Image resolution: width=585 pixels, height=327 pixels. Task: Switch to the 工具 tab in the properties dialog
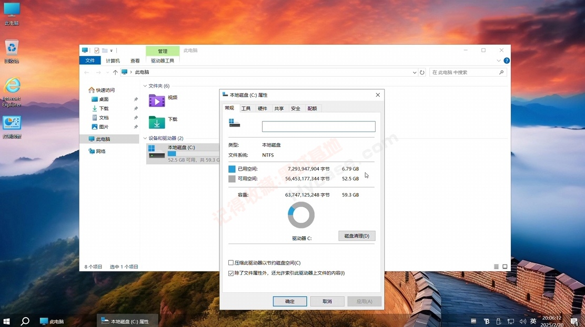[246, 108]
